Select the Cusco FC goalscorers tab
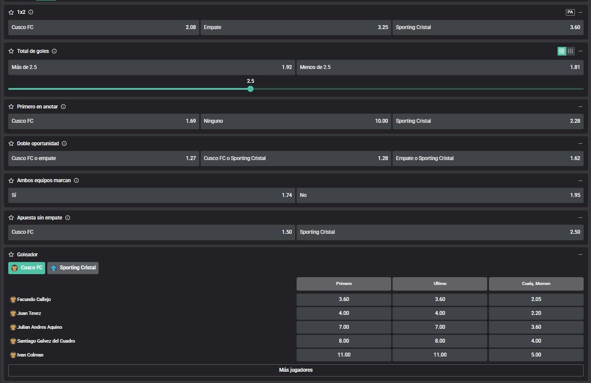 pyautogui.click(x=26, y=268)
